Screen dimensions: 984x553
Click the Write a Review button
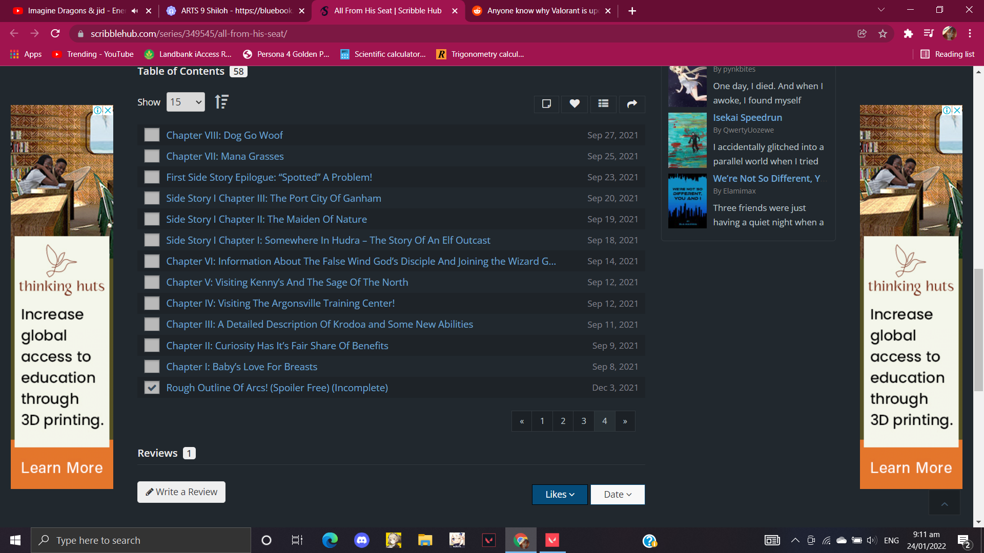181,492
